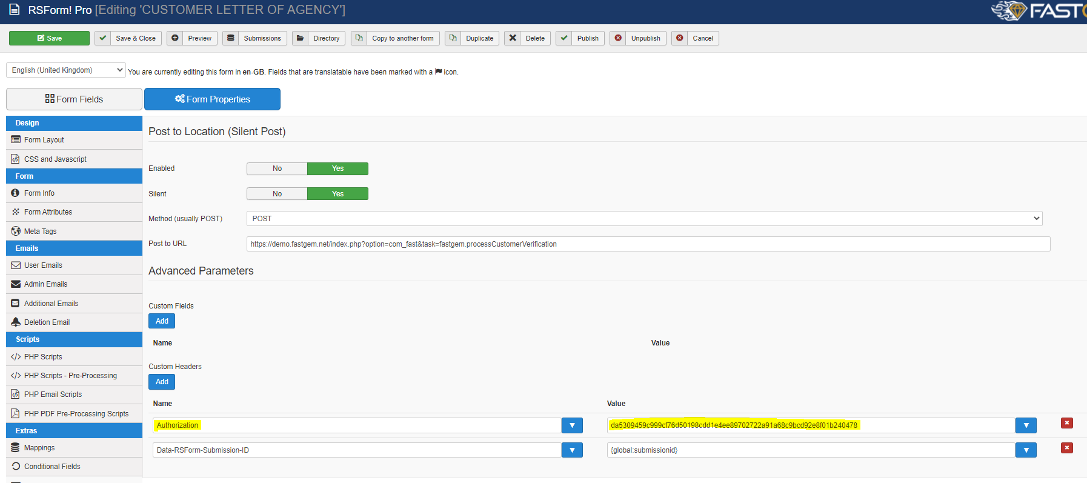Remove the Data-RSForm-Submission-ID header row
This screenshot has height=483, width=1087.
pos(1067,448)
